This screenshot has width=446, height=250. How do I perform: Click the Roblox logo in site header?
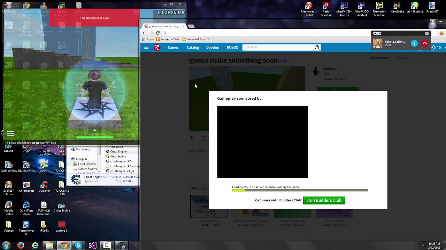[157, 48]
